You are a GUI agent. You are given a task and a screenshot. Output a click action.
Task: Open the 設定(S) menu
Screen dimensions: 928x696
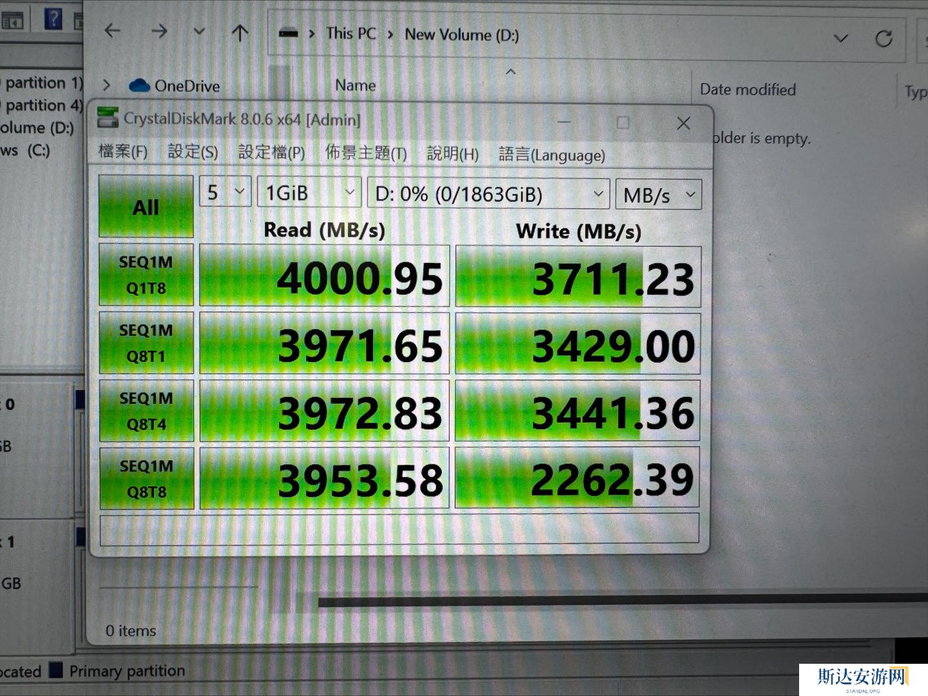coord(193,151)
